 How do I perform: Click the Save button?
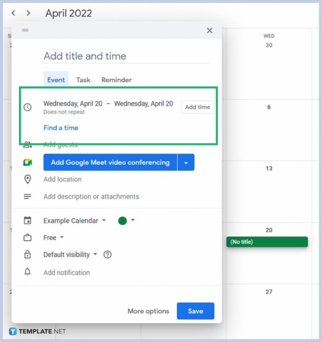[195, 311]
